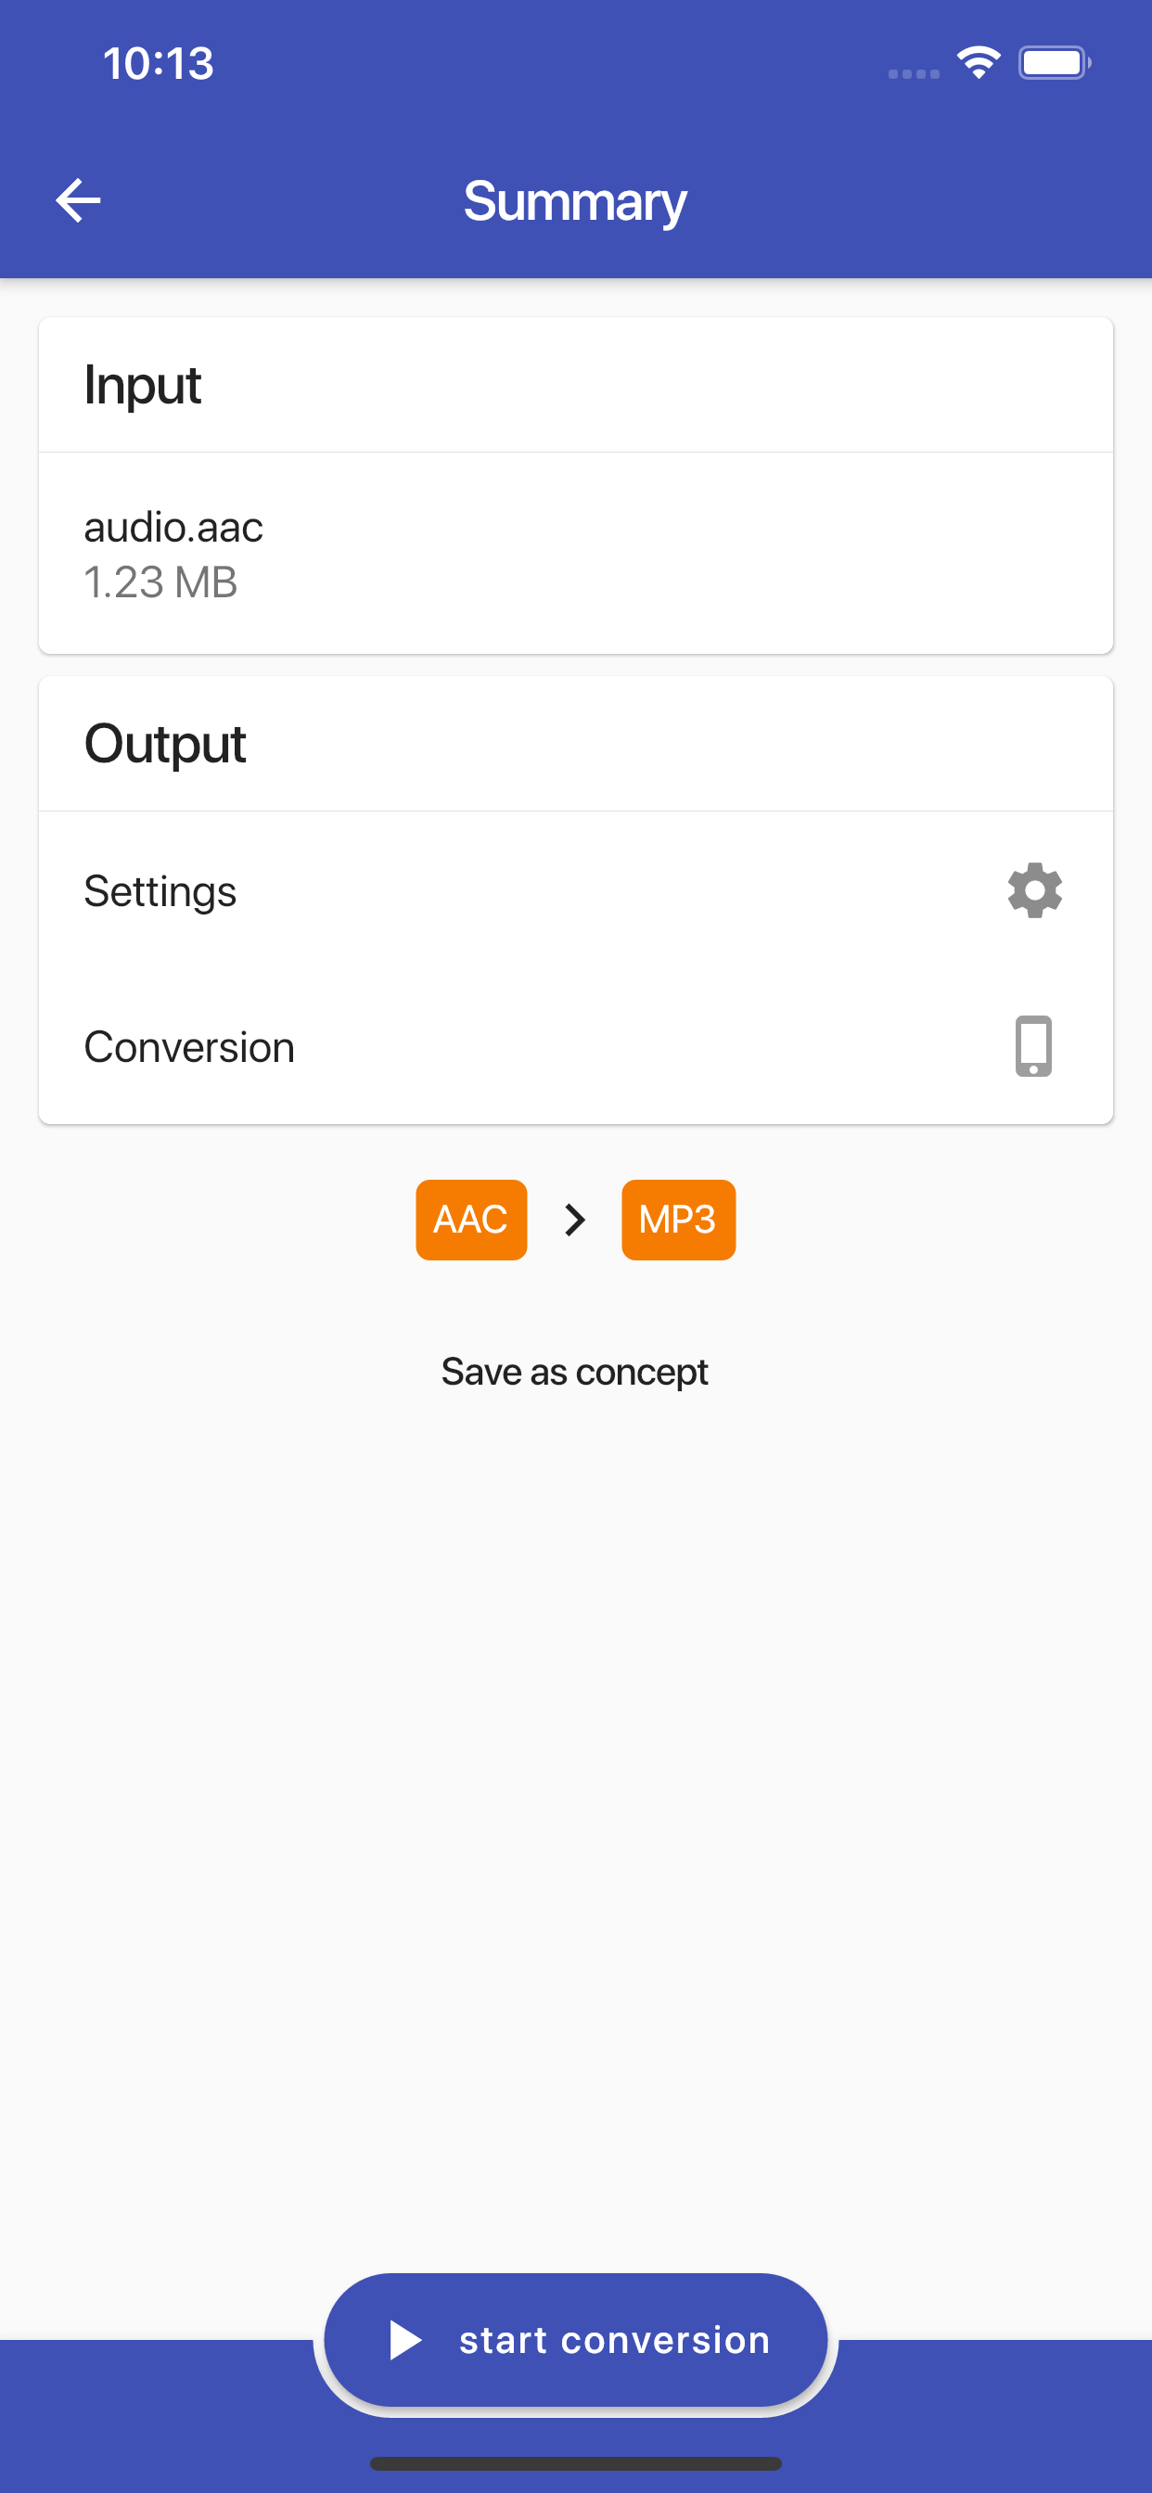This screenshot has width=1152, height=2493.
Task: Click the 1.23 MB file size label
Action: [160, 582]
